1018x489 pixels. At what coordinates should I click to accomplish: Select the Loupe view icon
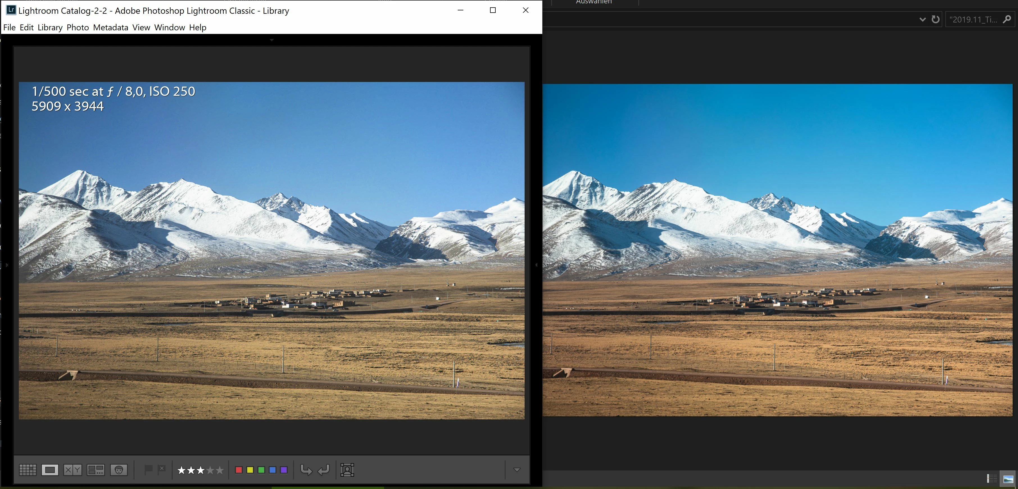click(50, 470)
